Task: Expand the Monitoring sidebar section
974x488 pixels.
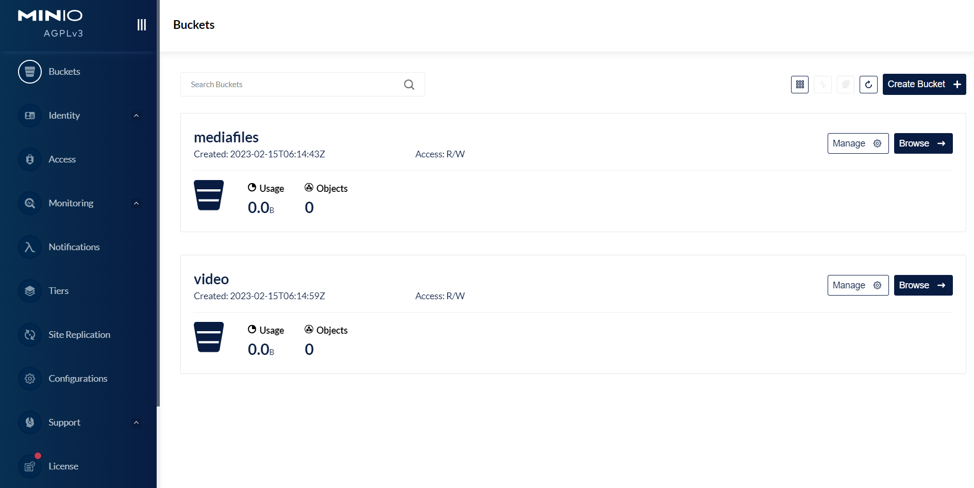Action: pyautogui.click(x=136, y=203)
